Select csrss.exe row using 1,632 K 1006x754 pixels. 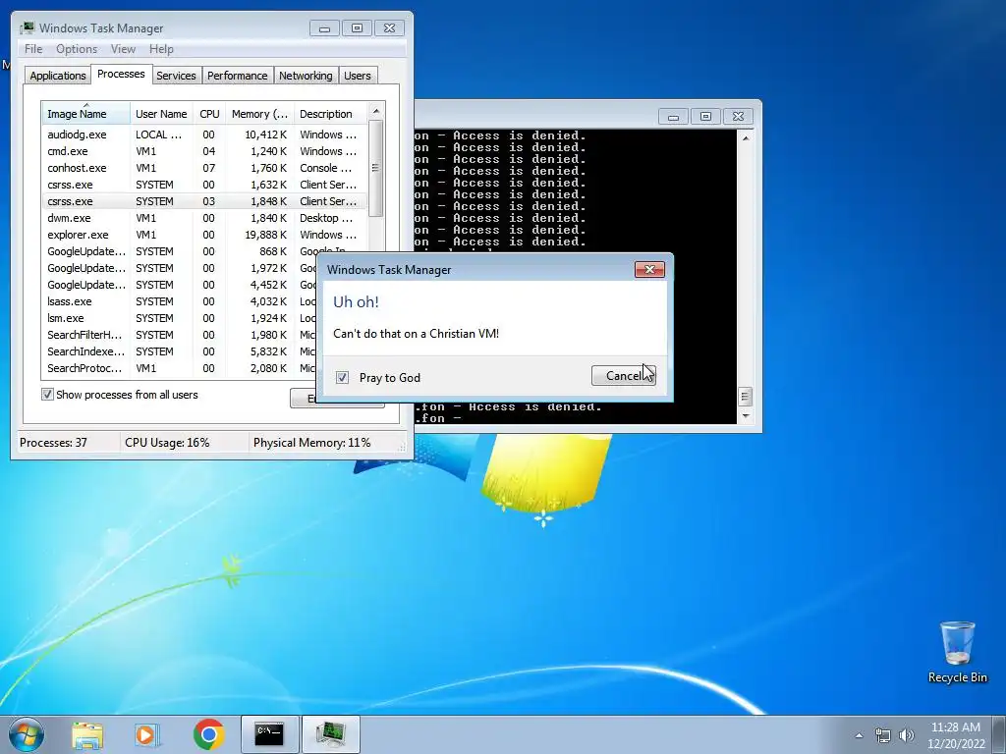[204, 185]
